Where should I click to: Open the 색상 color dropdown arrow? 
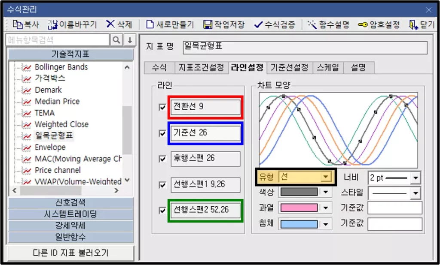pyautogui.click(x=326, y=192)
